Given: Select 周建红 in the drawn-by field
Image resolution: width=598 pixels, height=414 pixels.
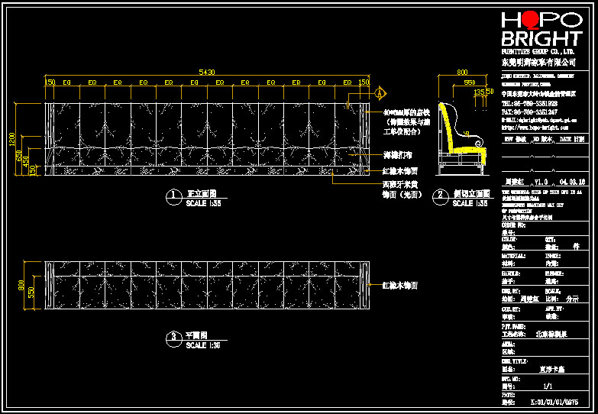Looking at the screenshot, I should (530, 299).
